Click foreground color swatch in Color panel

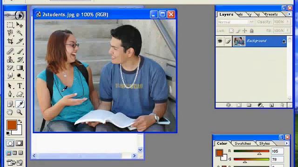(219, 153)
